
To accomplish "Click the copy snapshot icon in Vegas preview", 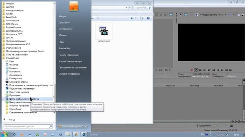I will tap(238, 15).
